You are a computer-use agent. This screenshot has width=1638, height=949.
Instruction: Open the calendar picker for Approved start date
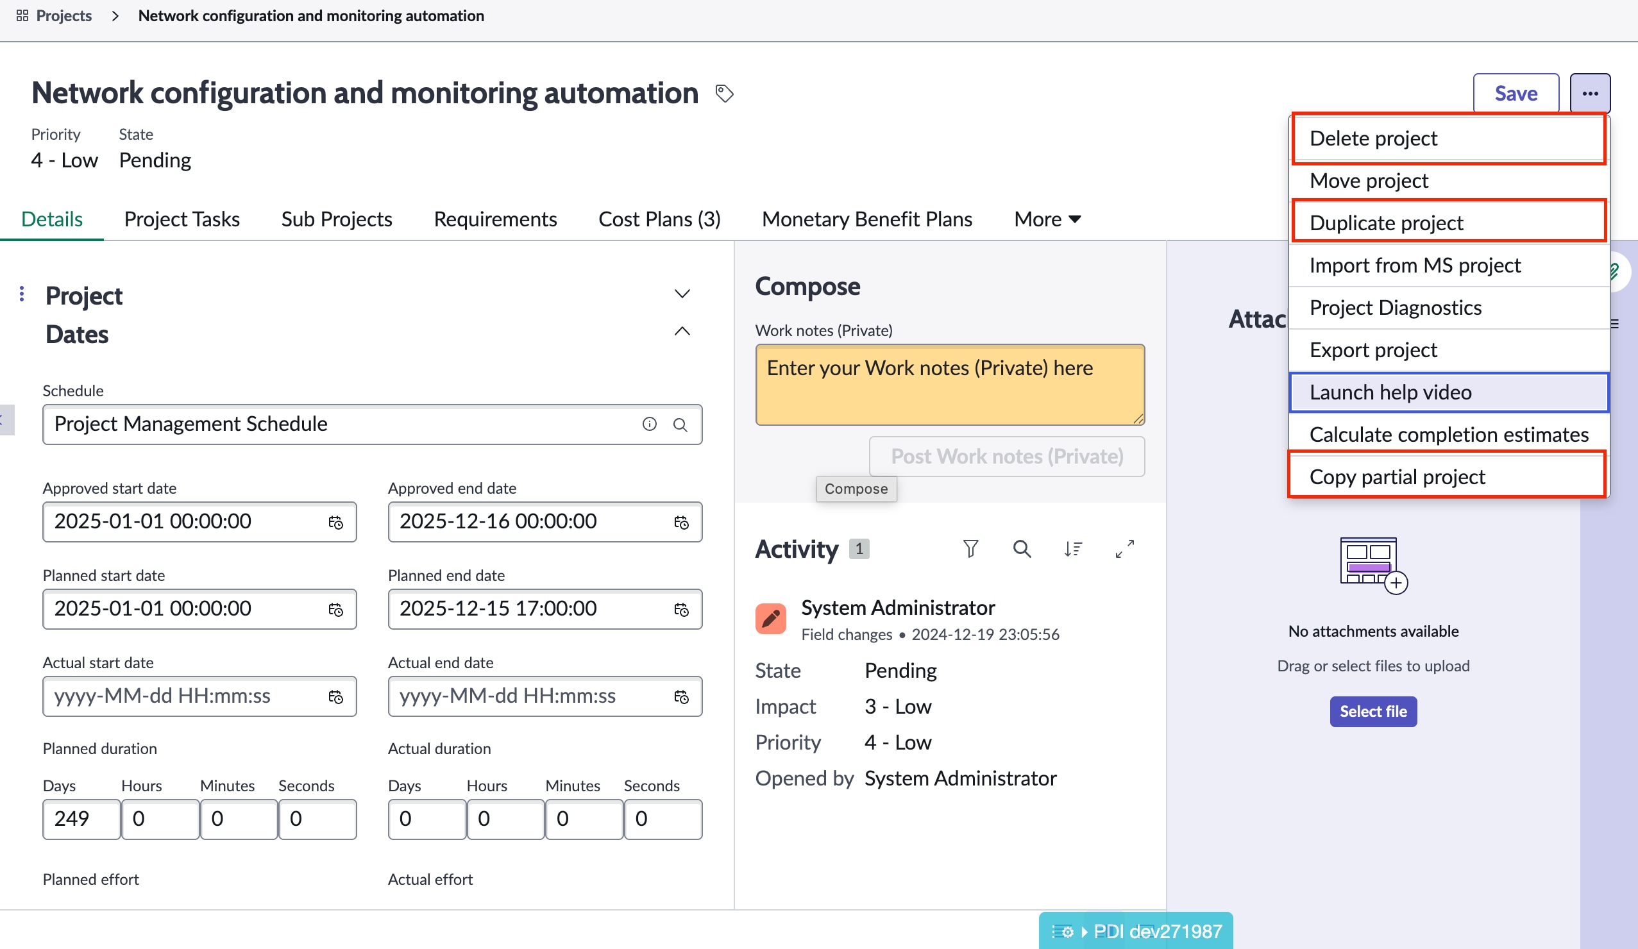pos(335,522)
